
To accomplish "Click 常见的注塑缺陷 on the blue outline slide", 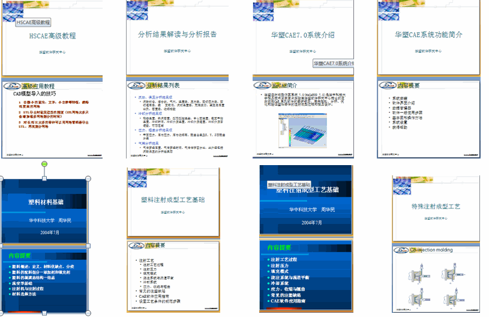I will (x=286, y=295).
